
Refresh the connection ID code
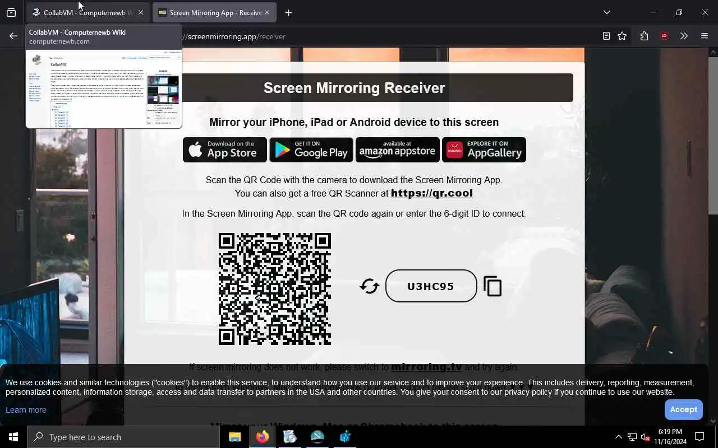click(370, 287)
